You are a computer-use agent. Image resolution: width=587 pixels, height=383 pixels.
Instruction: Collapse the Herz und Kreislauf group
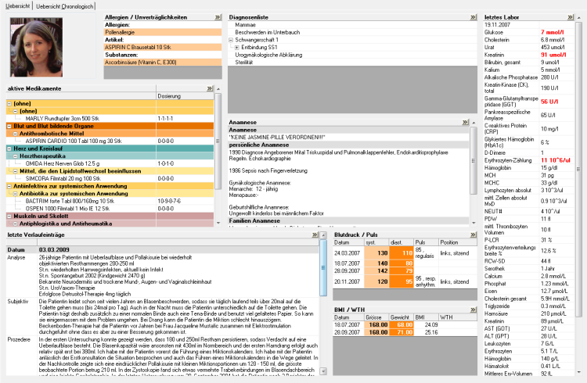[x=9, y=149]
